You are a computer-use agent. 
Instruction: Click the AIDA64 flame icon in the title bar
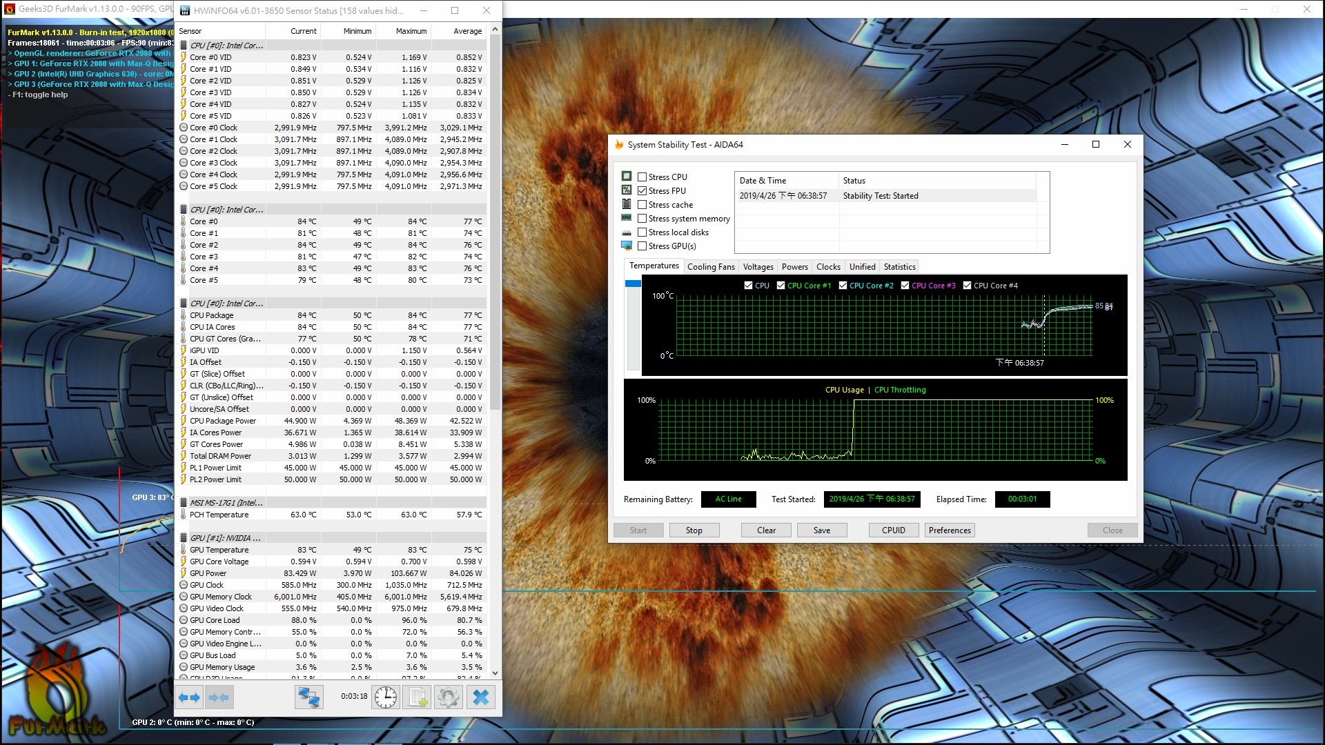tap(619, 145)
